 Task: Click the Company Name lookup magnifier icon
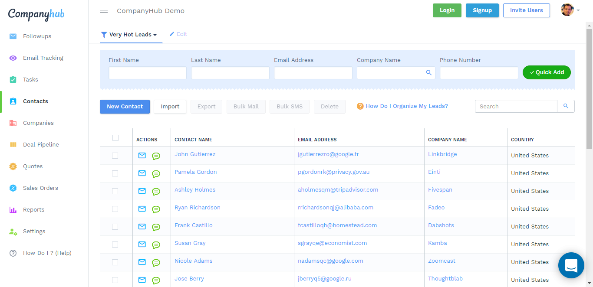(x=428, y=73)
